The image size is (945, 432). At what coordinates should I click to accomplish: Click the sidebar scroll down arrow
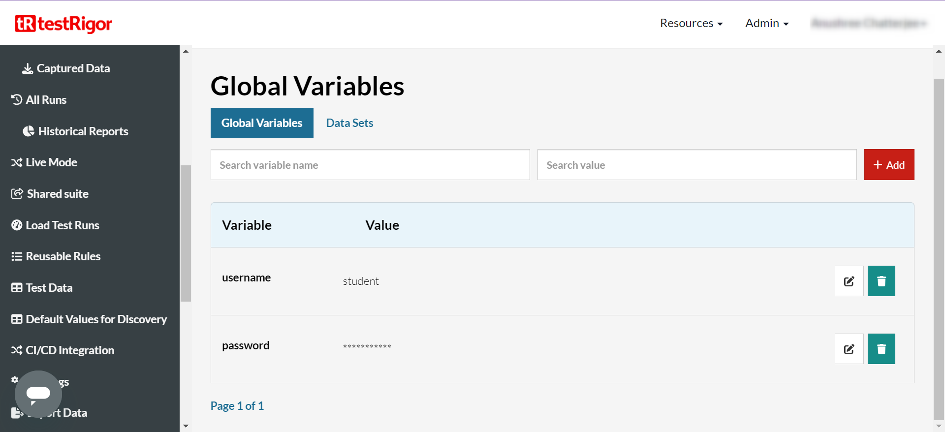pyautogui.click(x=186, y=426)
